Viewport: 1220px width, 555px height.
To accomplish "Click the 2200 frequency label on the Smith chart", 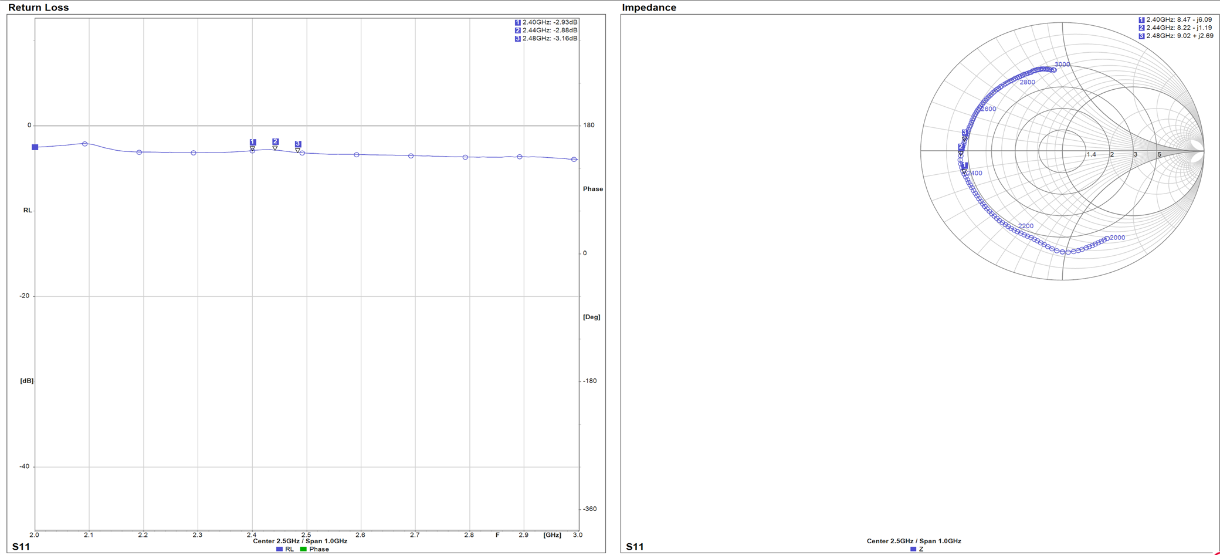I will coord(1026,226).
